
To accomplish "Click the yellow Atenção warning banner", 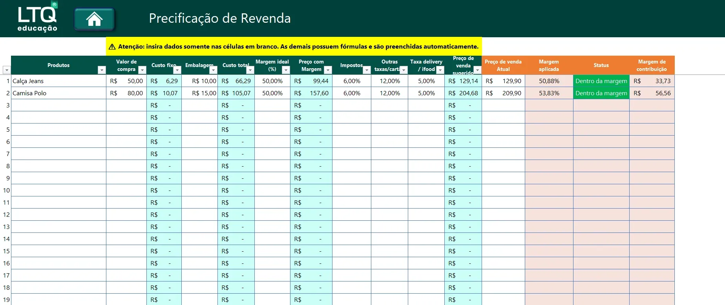I will pos(294,46).
